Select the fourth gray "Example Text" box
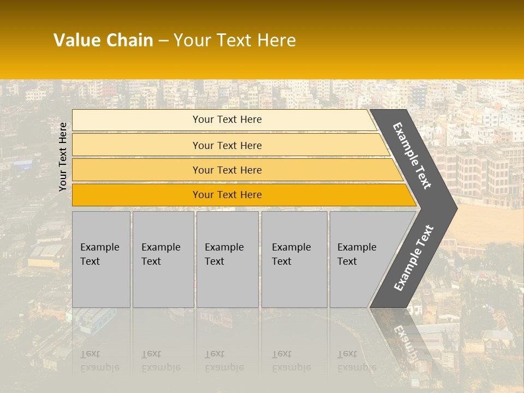524x393 pixels. [294, 259]
